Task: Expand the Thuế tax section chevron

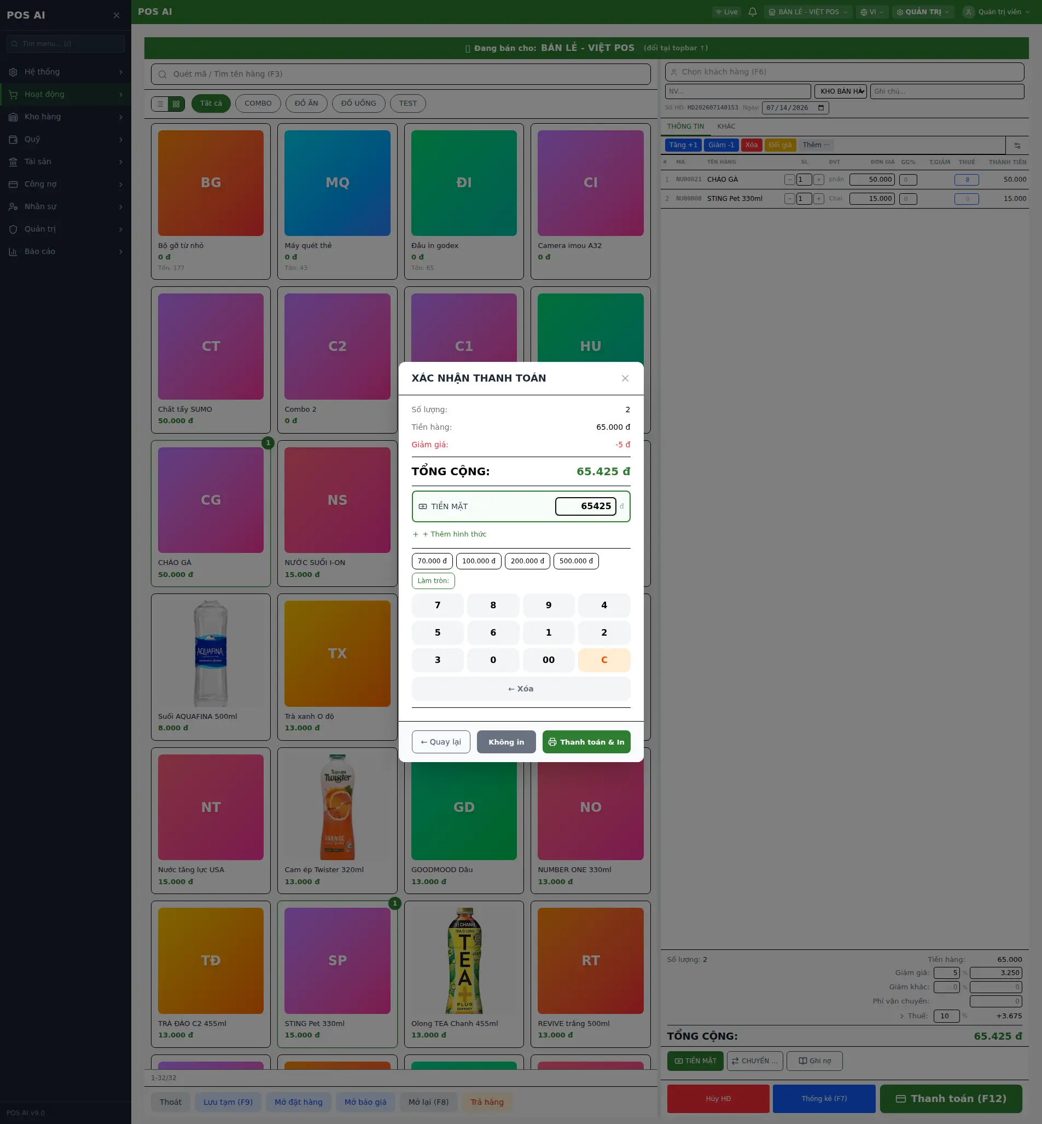Action: 901,1016
